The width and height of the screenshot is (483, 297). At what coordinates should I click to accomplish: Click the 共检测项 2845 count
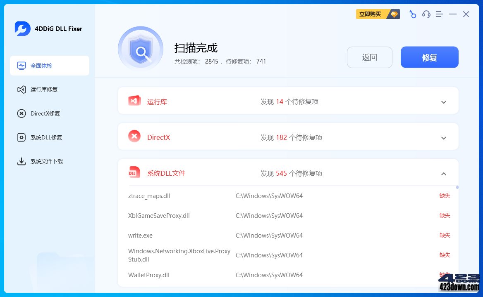(196, 61)
